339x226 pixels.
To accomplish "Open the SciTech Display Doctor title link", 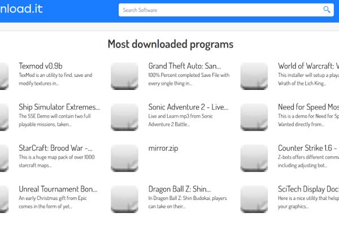I will (308, 189).
